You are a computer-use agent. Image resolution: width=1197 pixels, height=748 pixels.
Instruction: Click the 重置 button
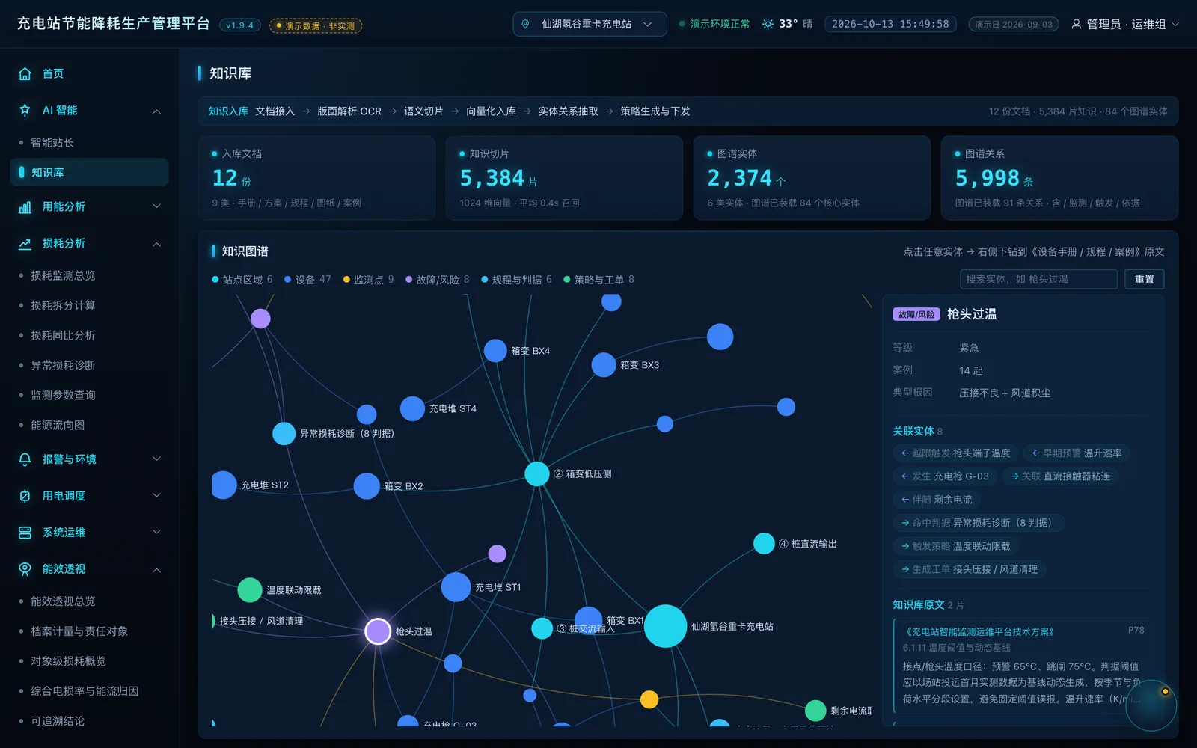1145,280
